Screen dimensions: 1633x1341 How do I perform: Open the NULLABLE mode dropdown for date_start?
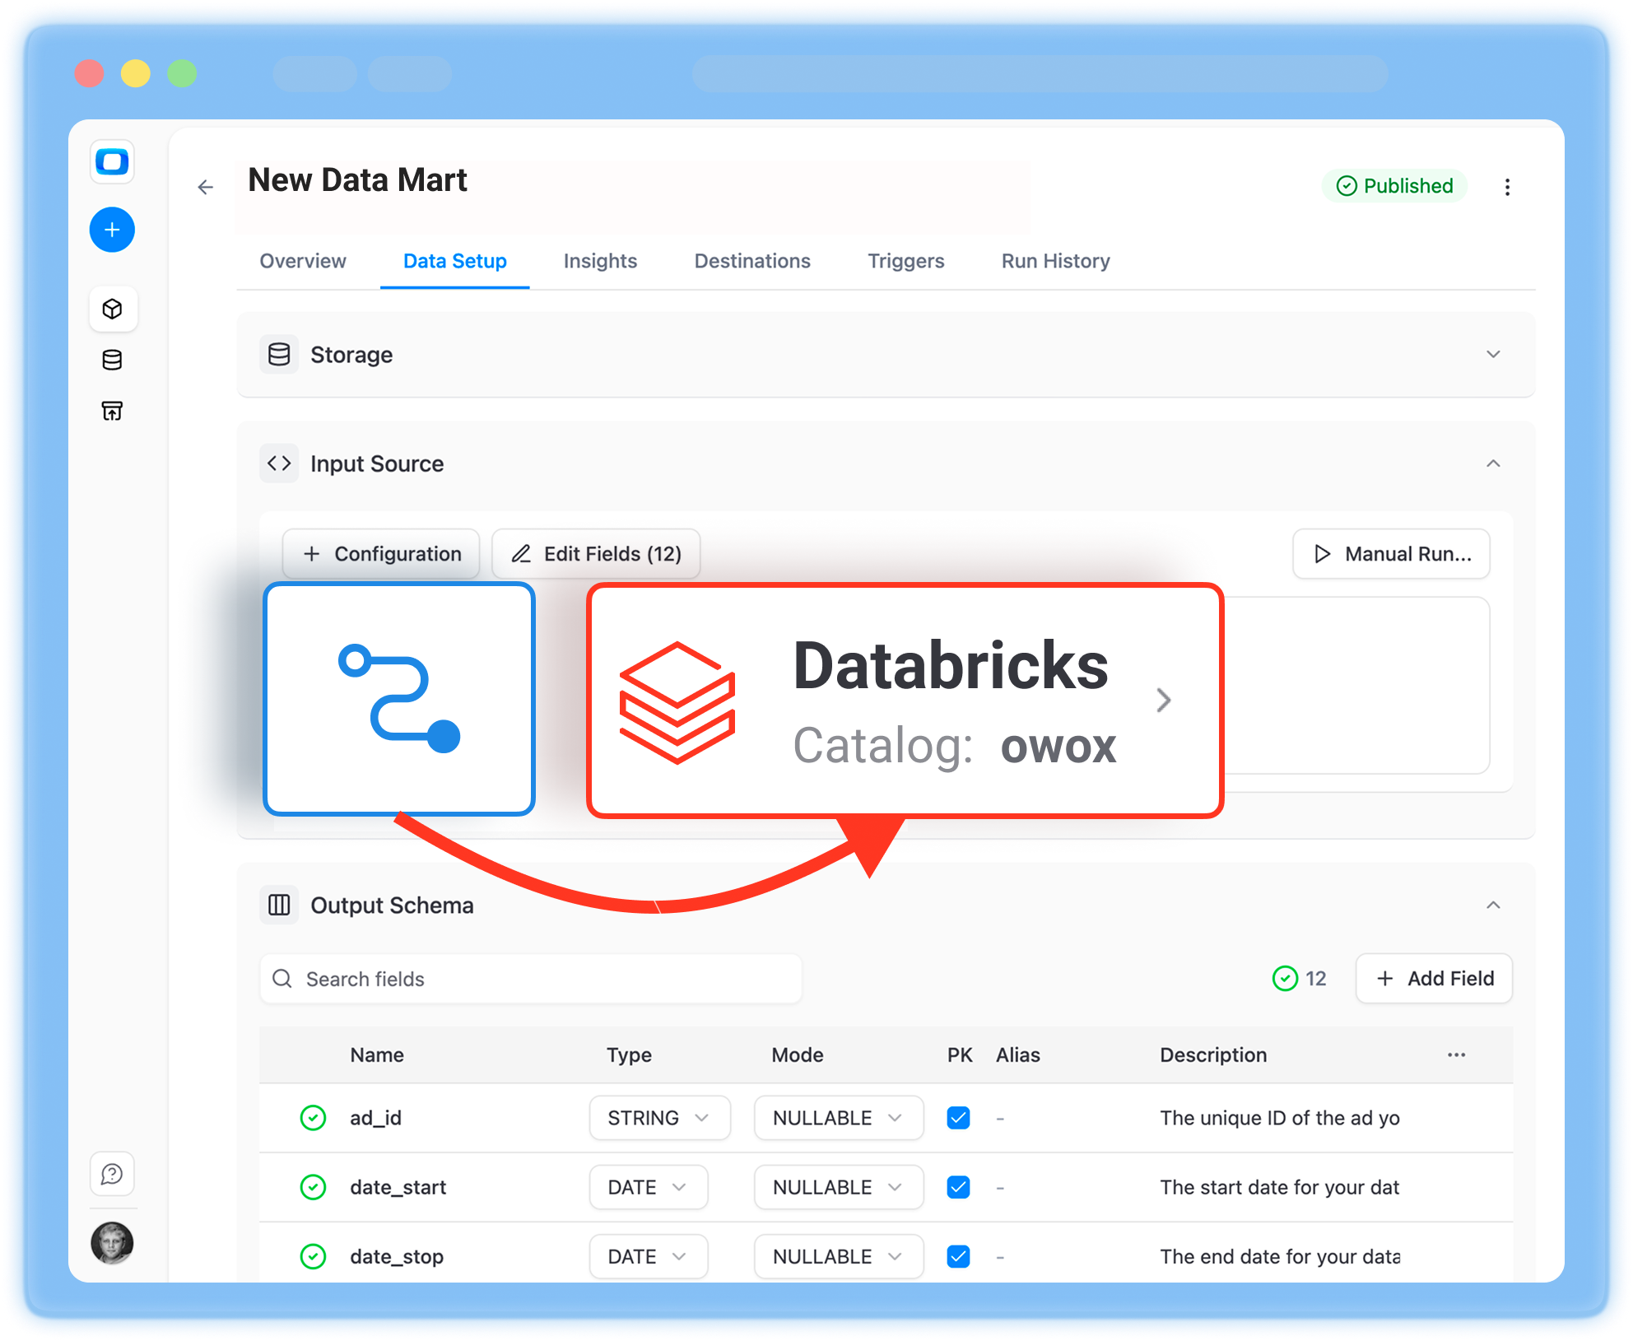click(838, 1187)
